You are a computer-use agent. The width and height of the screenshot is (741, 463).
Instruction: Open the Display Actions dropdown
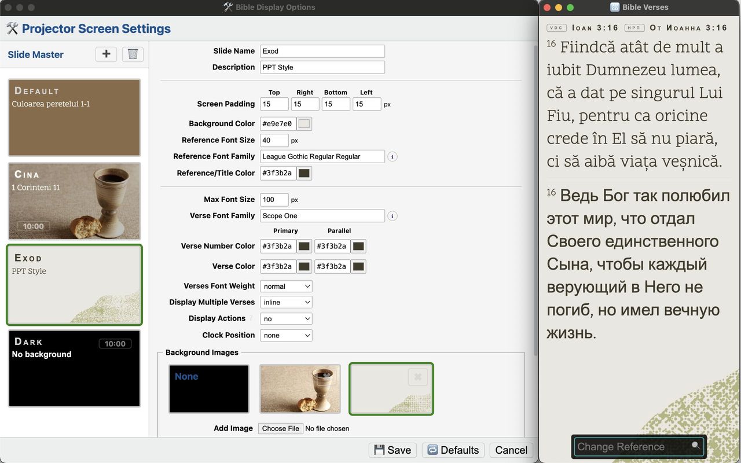point(286,318)
